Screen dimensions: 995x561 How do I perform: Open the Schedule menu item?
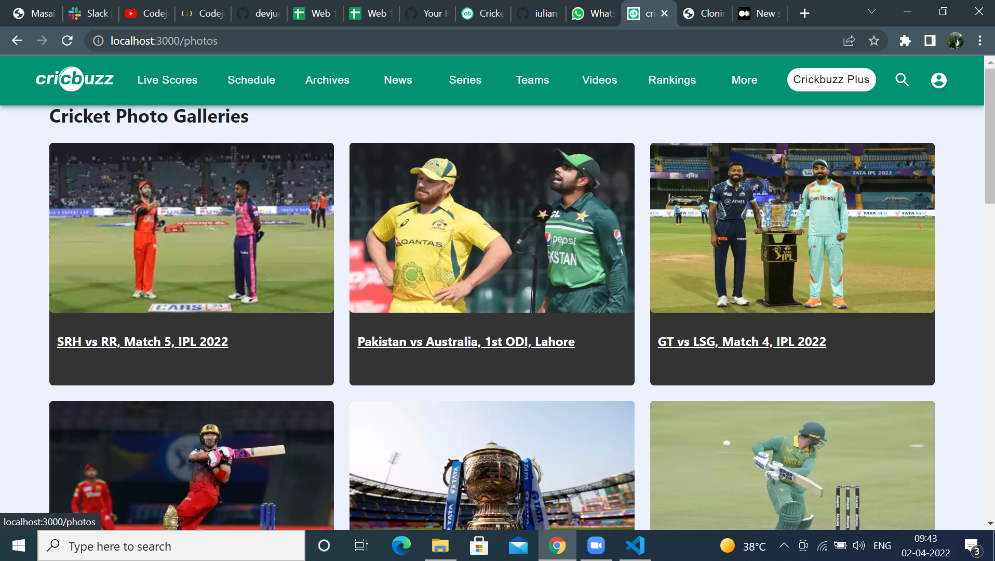click(x=251, y=80)
